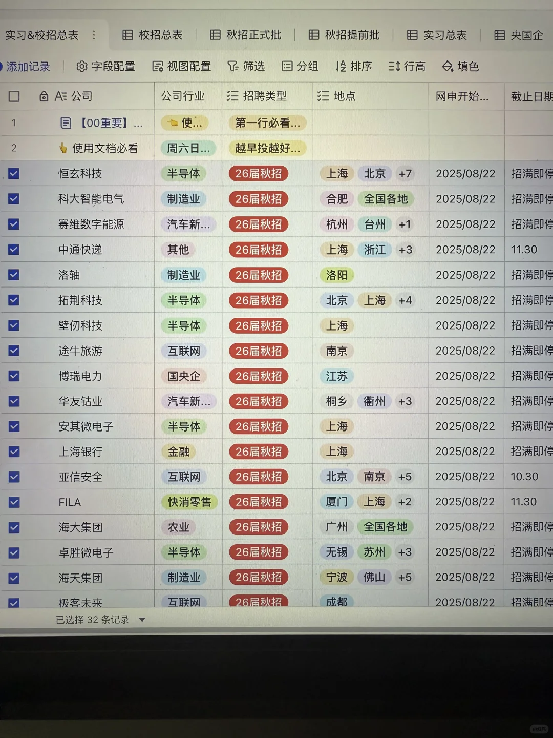Select the 上海银行 company cell
Image resolution: width=553 pixels, height=738 pixels.
coord(80,452)
